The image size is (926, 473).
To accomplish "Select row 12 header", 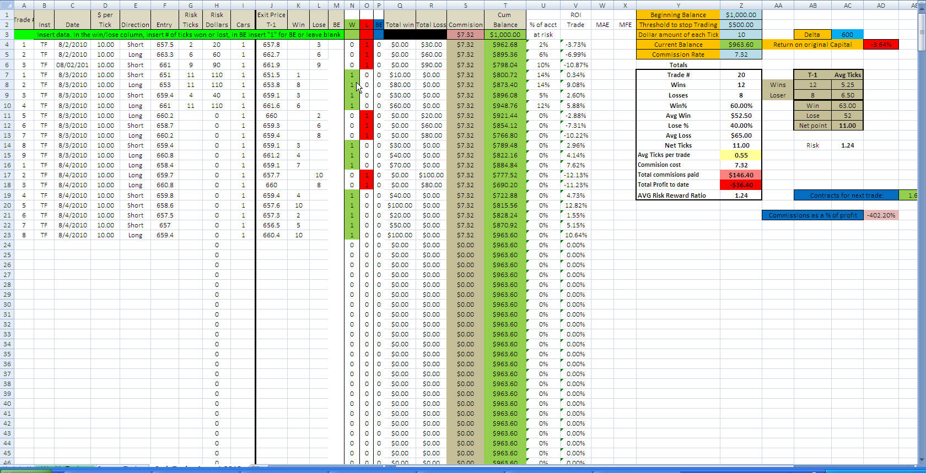I will [7, 126].
